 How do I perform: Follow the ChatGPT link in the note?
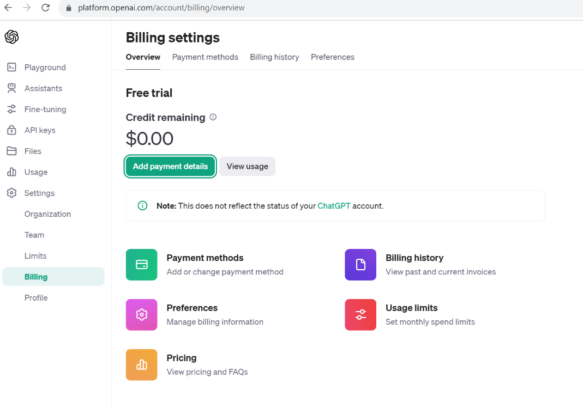click(334, 206)
